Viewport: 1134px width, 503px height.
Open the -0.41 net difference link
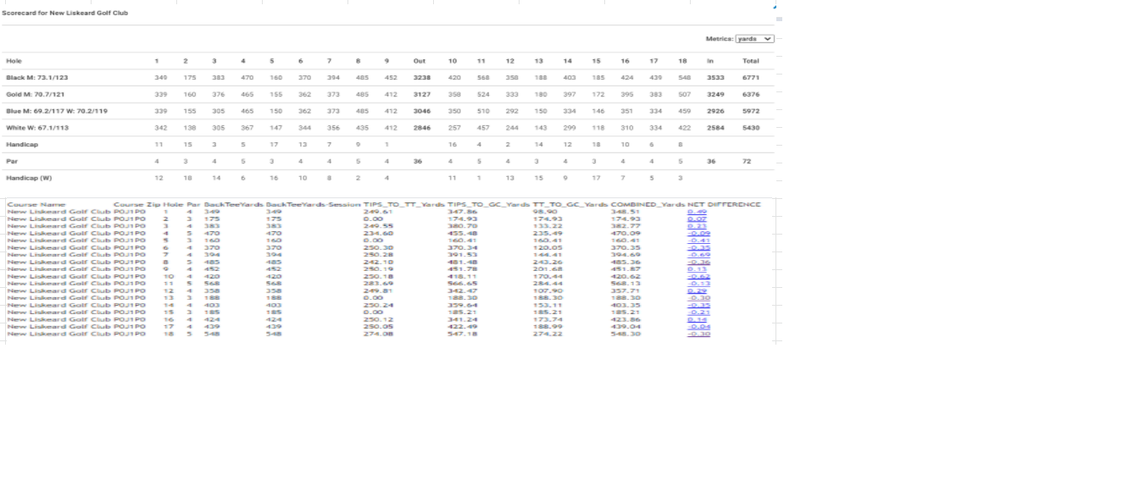pos(698,240)
